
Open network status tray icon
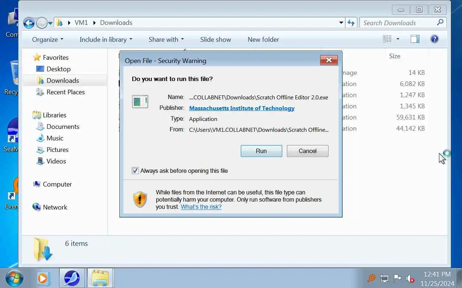tap(384, 278)
